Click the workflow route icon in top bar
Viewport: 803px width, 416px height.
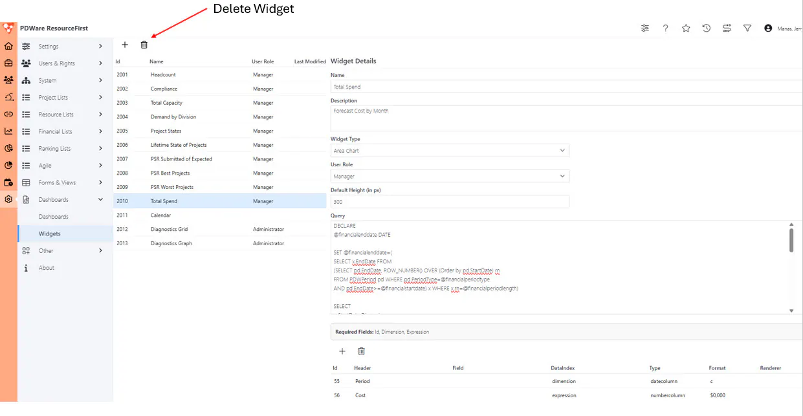click(x=727, y=28)
